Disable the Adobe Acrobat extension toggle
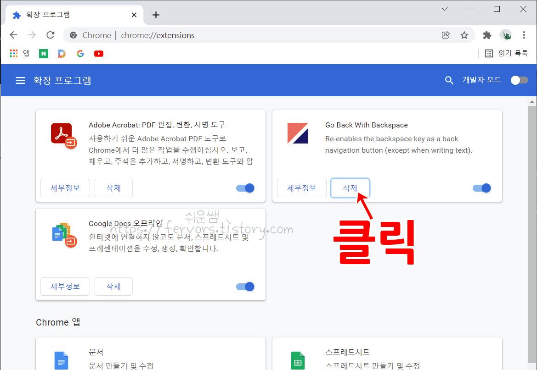Image resolution: width=537 pixels, height=370 pixels. click(x=245, y=188)
